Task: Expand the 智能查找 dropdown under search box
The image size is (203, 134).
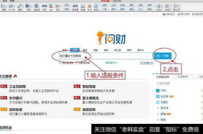Action: click(x=111, y=63)
